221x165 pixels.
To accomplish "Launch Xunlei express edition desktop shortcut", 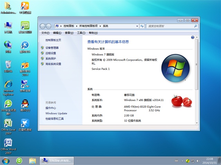I will click(x=25, y=125).
